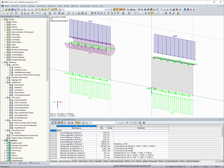This screenshot has width=224, height=168.
Task: Click the pin icon of Projekt-Navigator panel
Action: [45, 17]
